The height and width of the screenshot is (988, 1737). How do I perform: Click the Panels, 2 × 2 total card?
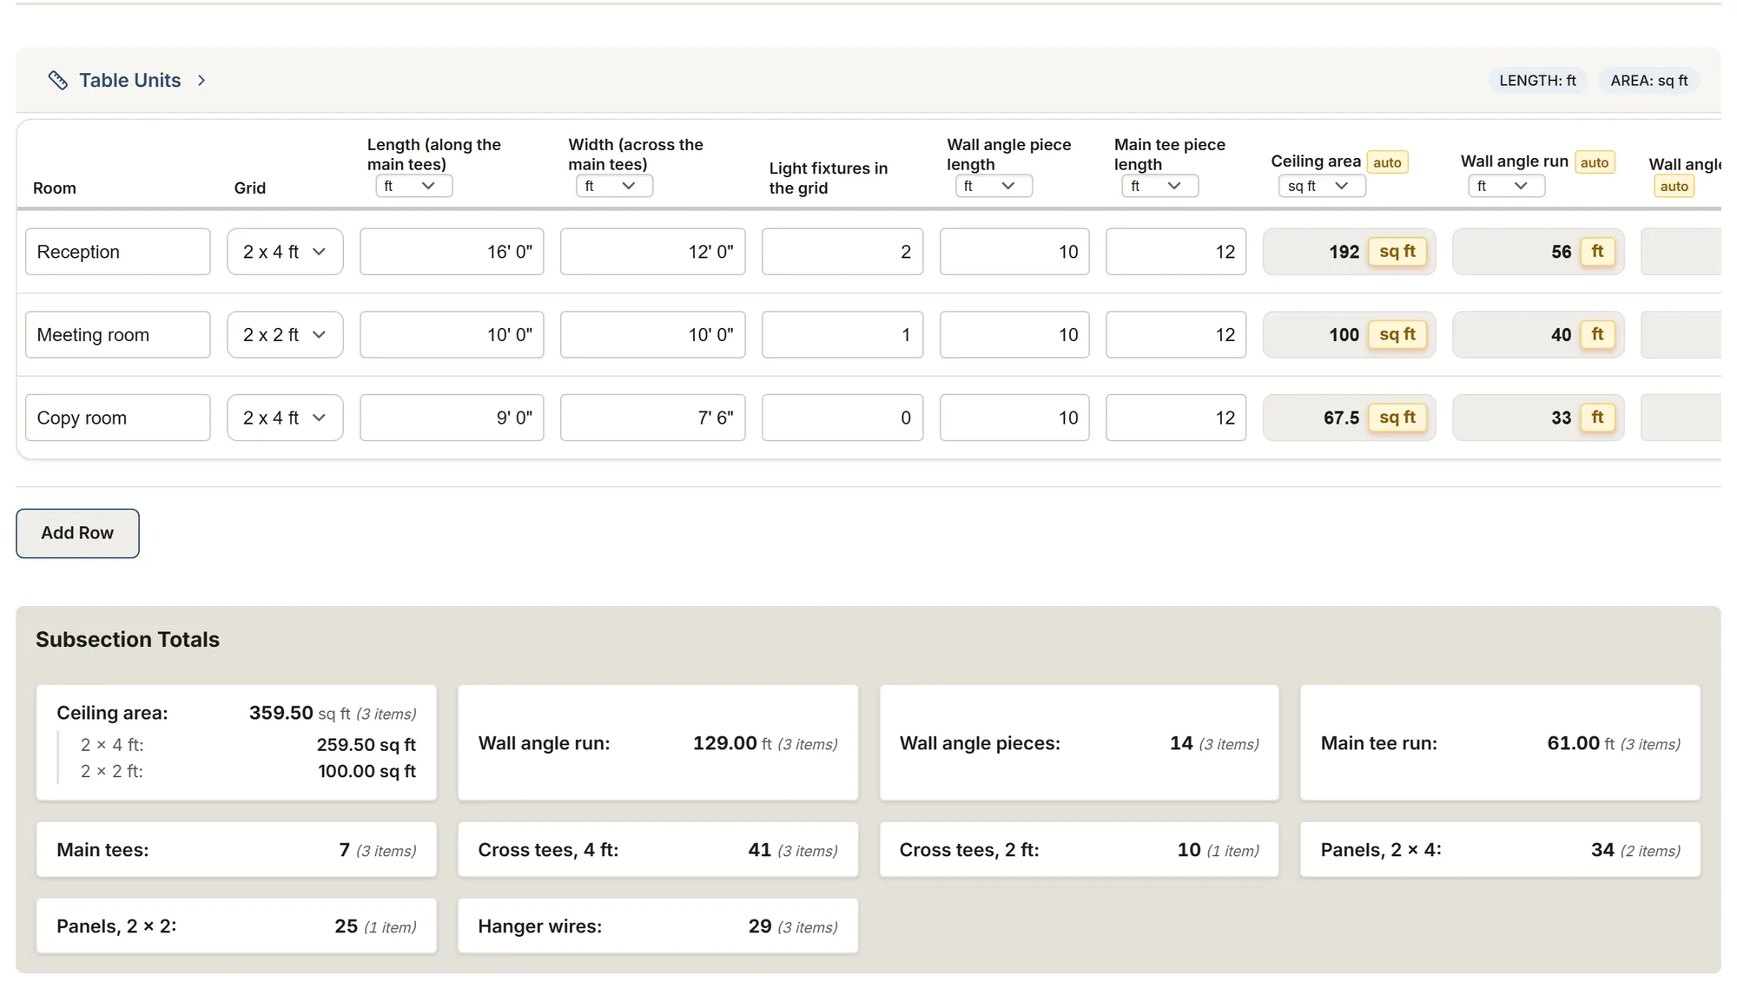click(236, 926)
